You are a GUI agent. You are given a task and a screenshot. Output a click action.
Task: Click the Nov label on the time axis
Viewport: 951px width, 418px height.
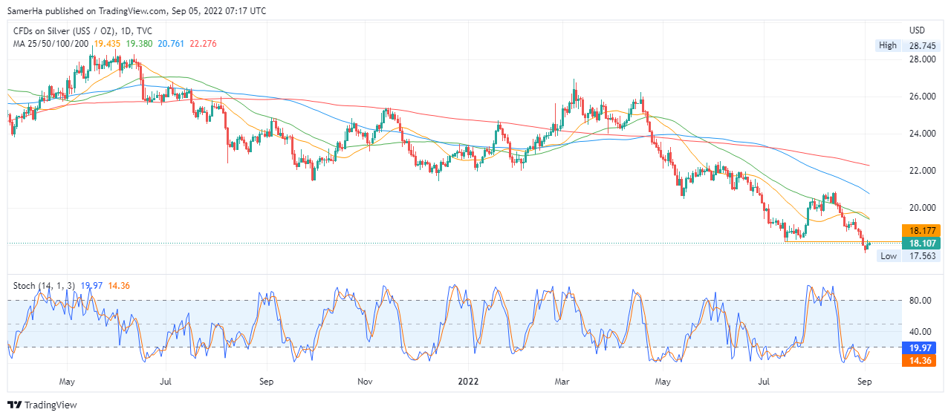(364, 382)
